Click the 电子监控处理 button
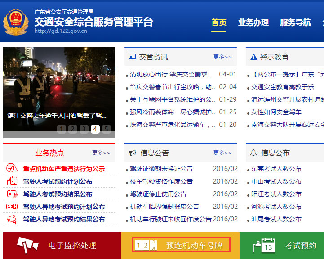The width and height of the screenshot is (324, 265). tap(62, 246)
